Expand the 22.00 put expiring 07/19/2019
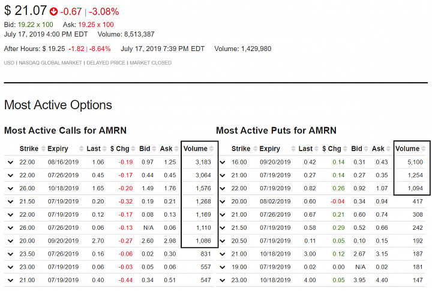The height and width of the screenshot is (291, 432). coord(223,189)
